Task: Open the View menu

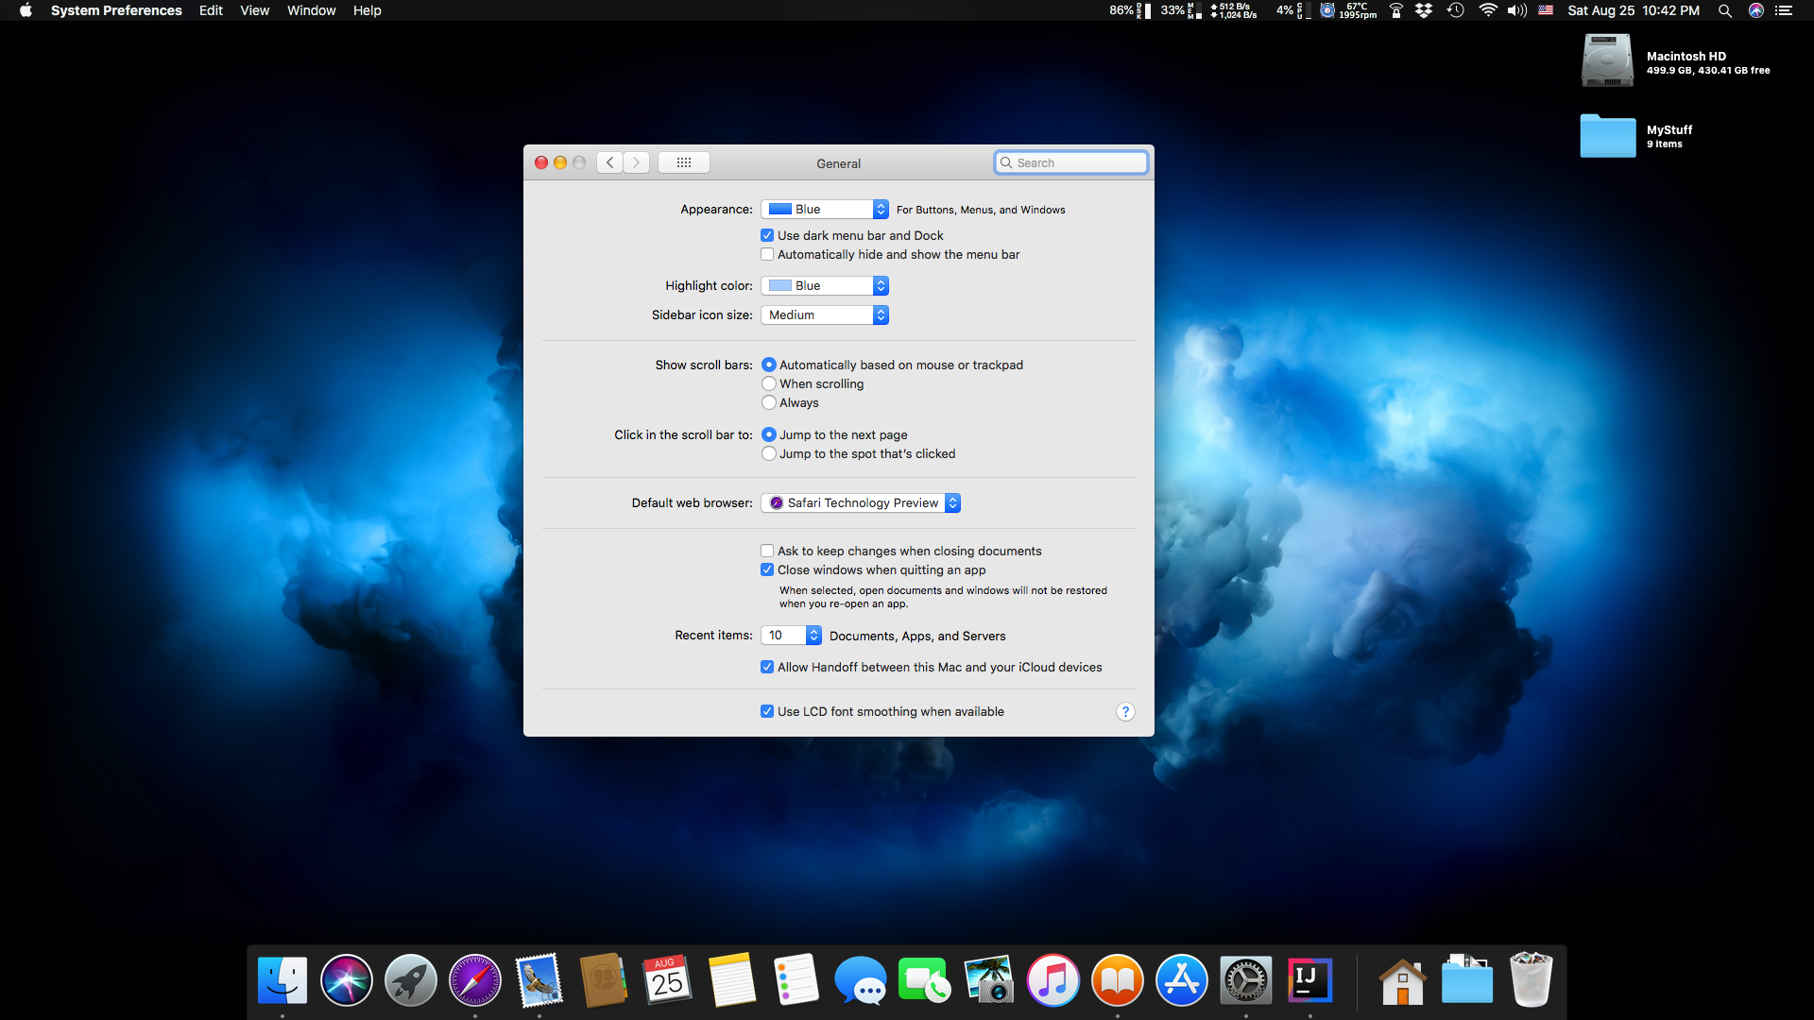Action: pos(254,10)
